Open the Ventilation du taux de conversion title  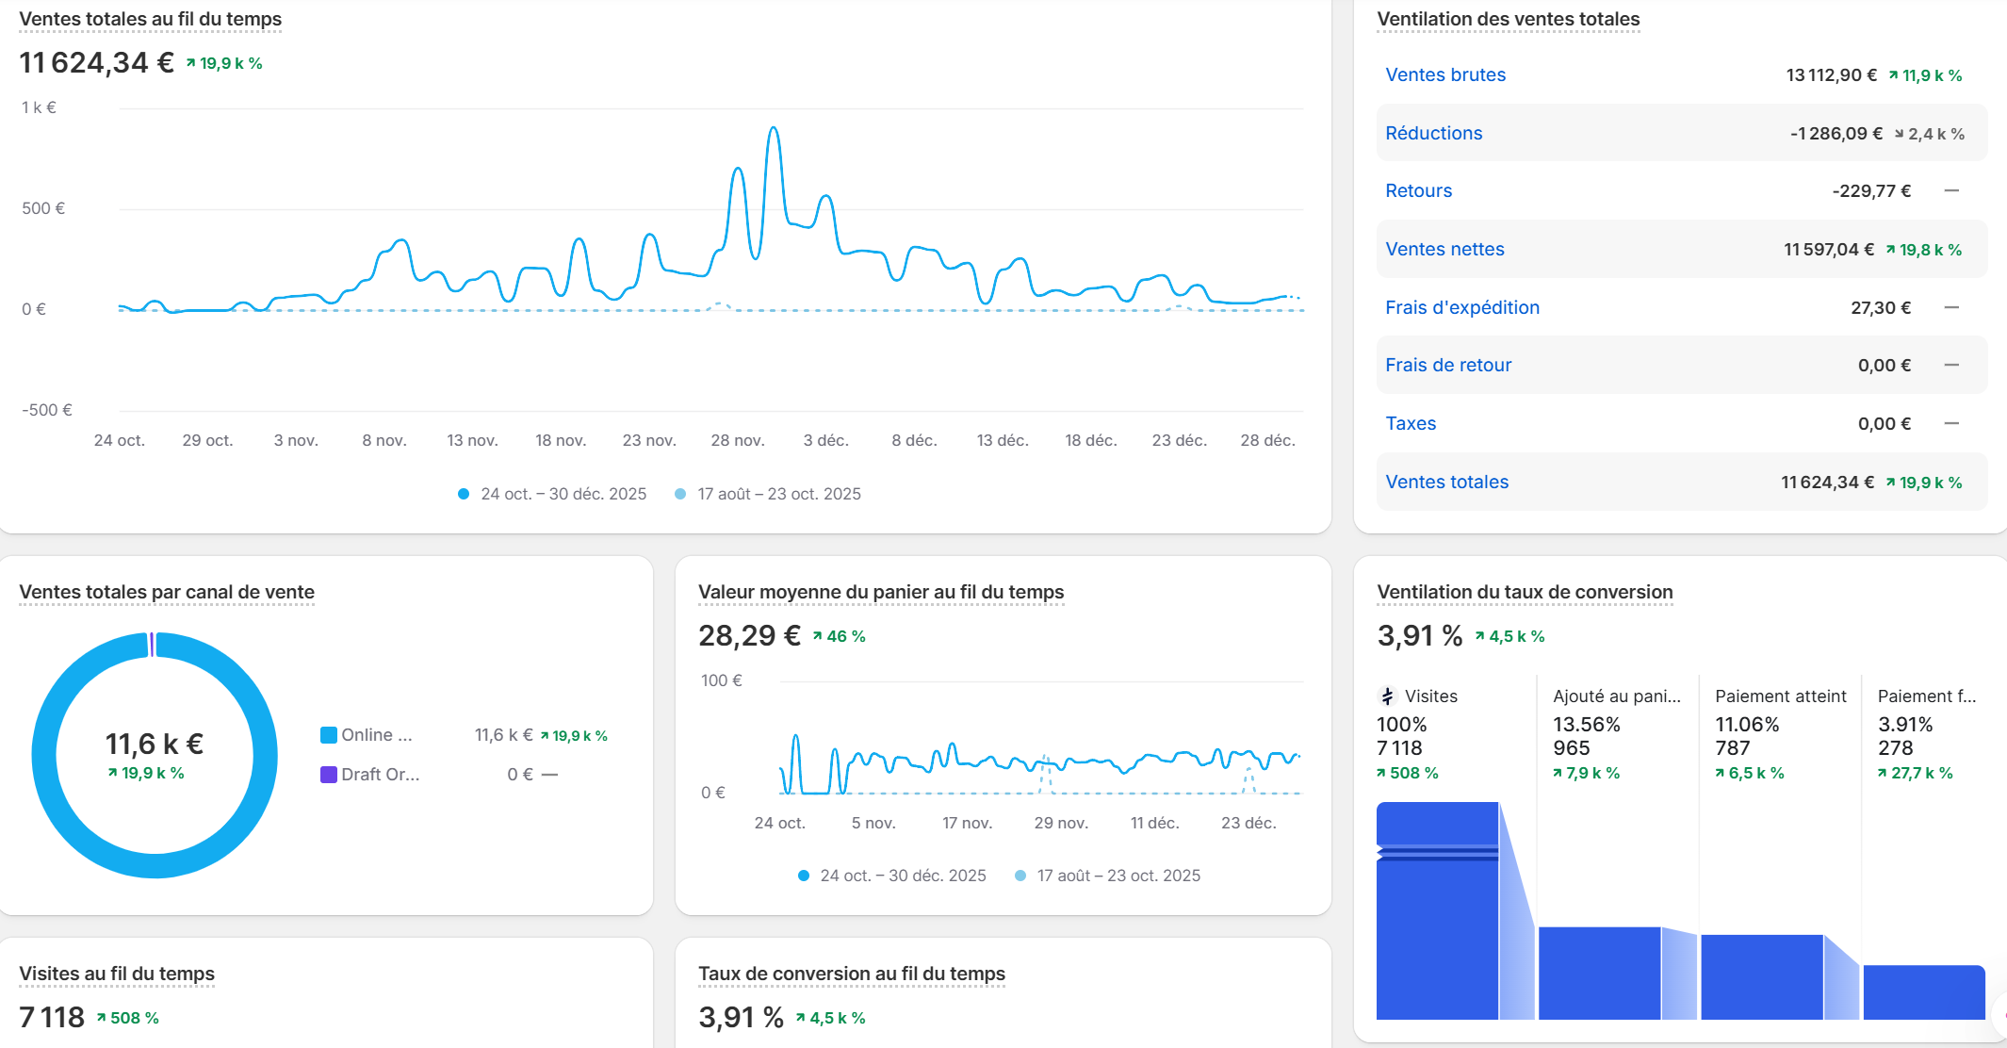click(x=1524, y=592)
